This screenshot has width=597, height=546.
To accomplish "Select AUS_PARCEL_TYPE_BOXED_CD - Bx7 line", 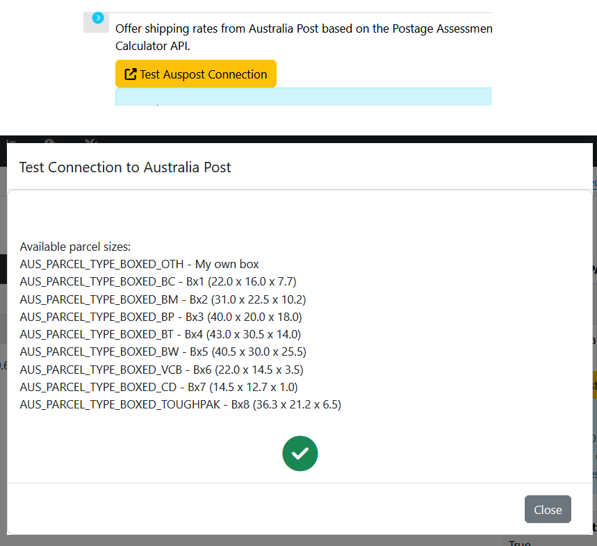I will [158, 388].
